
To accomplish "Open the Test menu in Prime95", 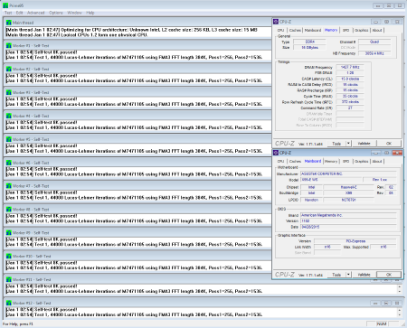I will pyautogui.click(x=8, y=13).
